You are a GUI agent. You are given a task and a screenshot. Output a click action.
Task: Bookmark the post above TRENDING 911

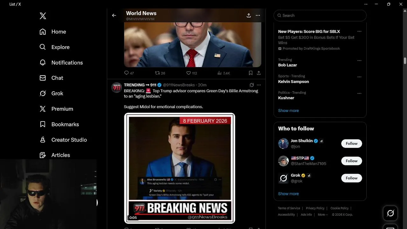click(x=251, y=73)
